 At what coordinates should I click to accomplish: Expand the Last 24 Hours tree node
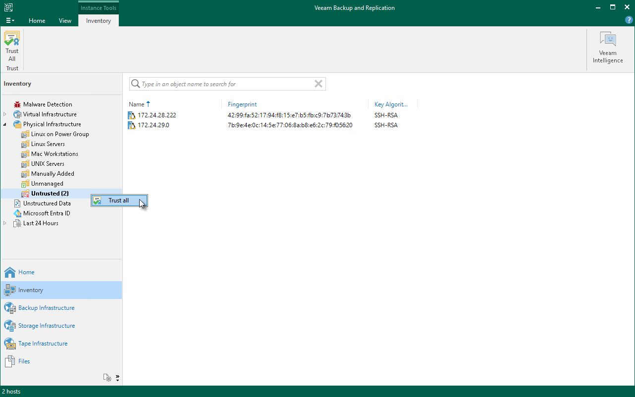click(5, 223)
